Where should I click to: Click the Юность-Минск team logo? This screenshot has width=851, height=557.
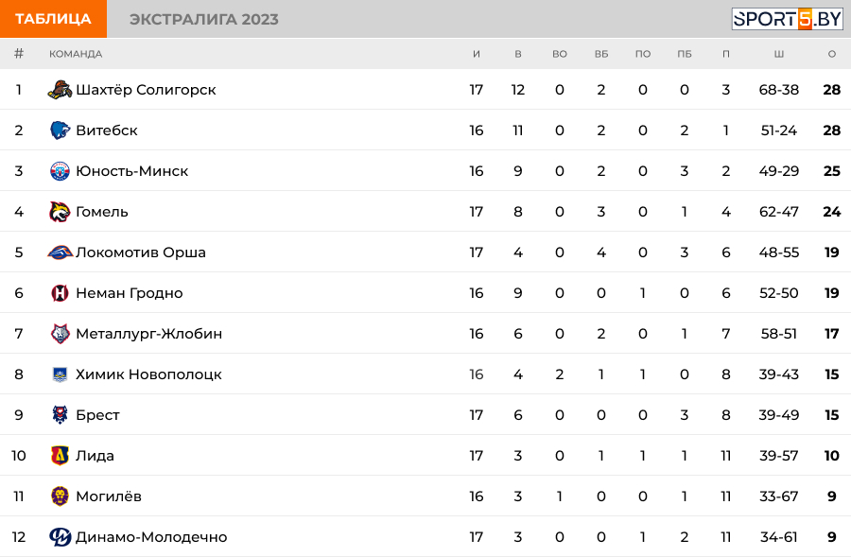(60, 171)
